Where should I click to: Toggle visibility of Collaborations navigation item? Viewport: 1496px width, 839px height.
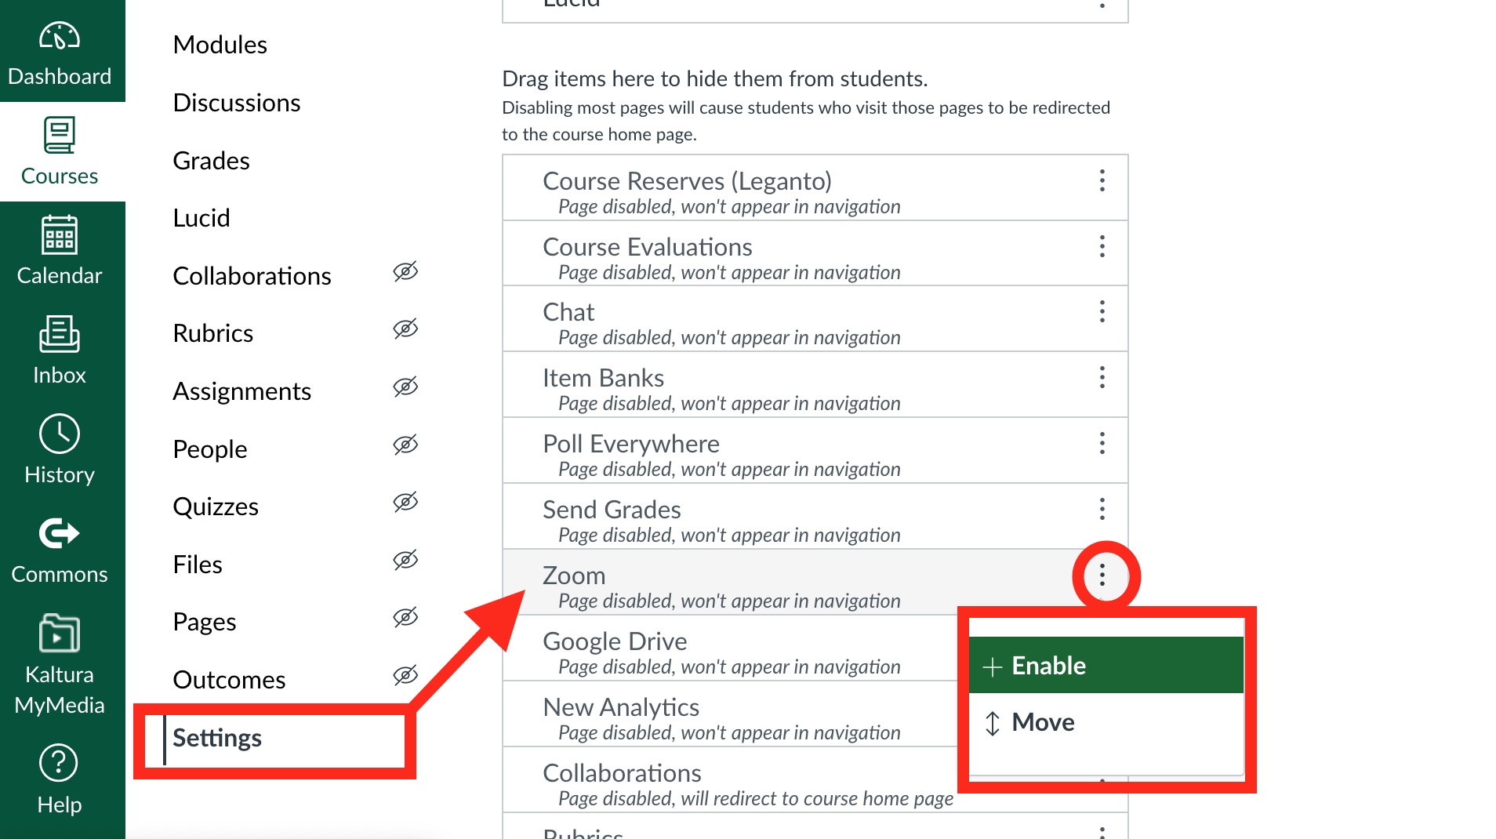[x=405, y=272]
